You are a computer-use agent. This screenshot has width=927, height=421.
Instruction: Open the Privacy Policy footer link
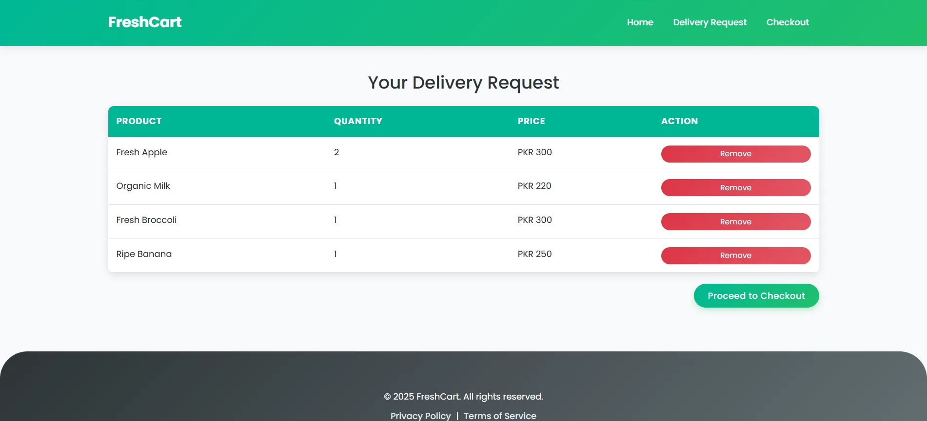pyautogui.click(x=420, y=416)
